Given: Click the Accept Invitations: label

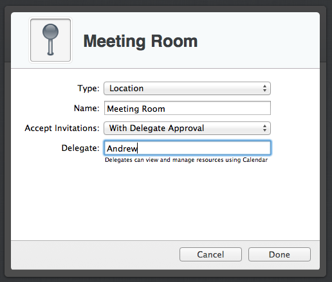Looking at the screenshot, I should coord(62,128).
